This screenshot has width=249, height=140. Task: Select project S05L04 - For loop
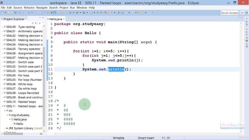[18, 75]
